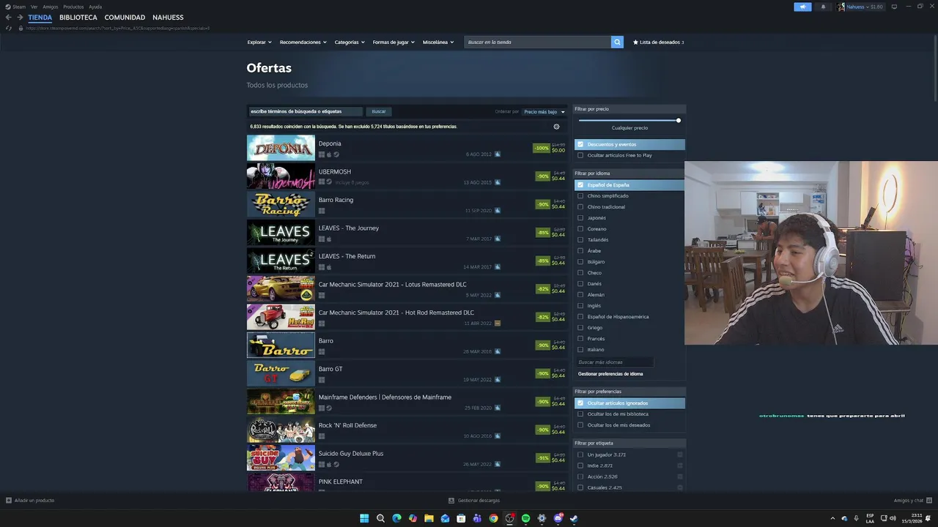Open LEAVES - The Journey title

point(349,228)
